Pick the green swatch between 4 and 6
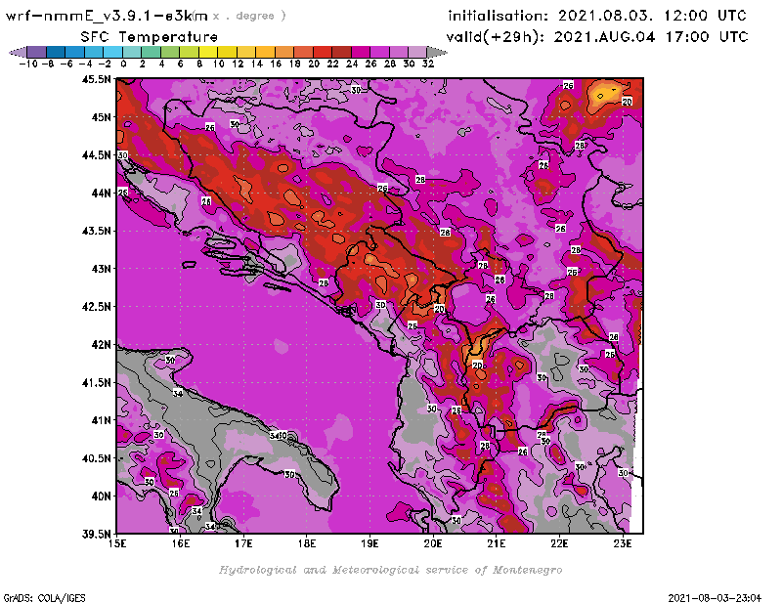The width and height of the screenshot is (782, 604). [x=170, y=52]
